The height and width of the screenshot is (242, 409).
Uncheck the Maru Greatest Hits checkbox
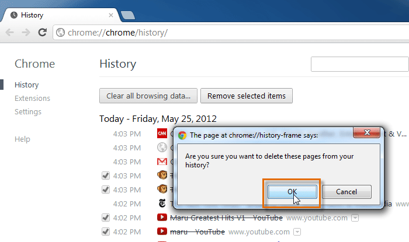pos(106,218)
